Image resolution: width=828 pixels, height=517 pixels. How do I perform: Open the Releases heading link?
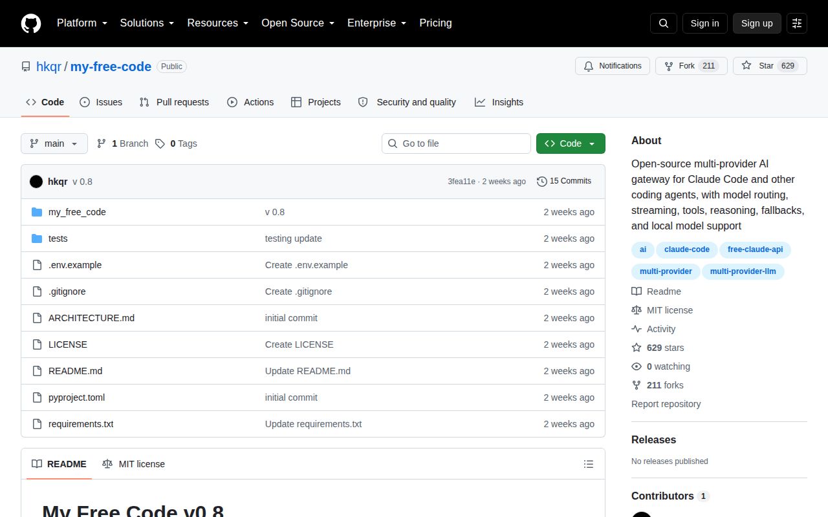point(653,439)
